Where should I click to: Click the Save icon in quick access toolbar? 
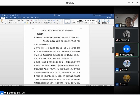tap(5, 15)
